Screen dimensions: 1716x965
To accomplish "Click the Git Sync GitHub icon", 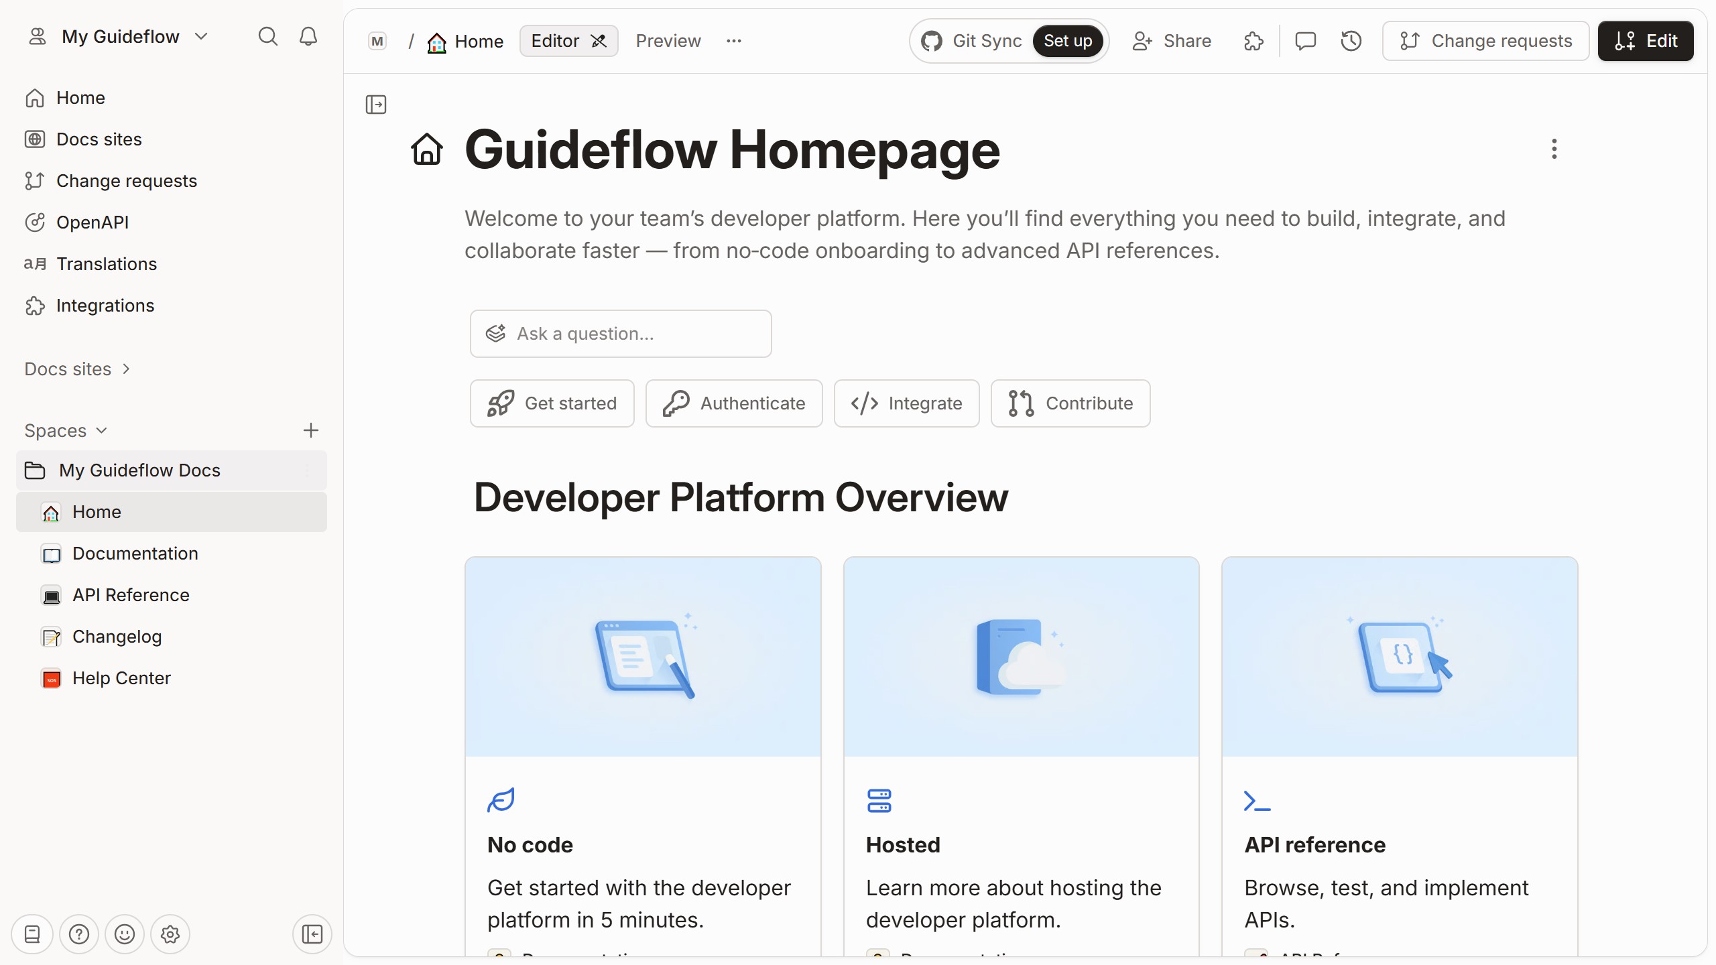I will [x=932, y=41].
